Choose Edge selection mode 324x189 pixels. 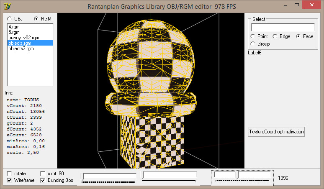coord(275,36)
